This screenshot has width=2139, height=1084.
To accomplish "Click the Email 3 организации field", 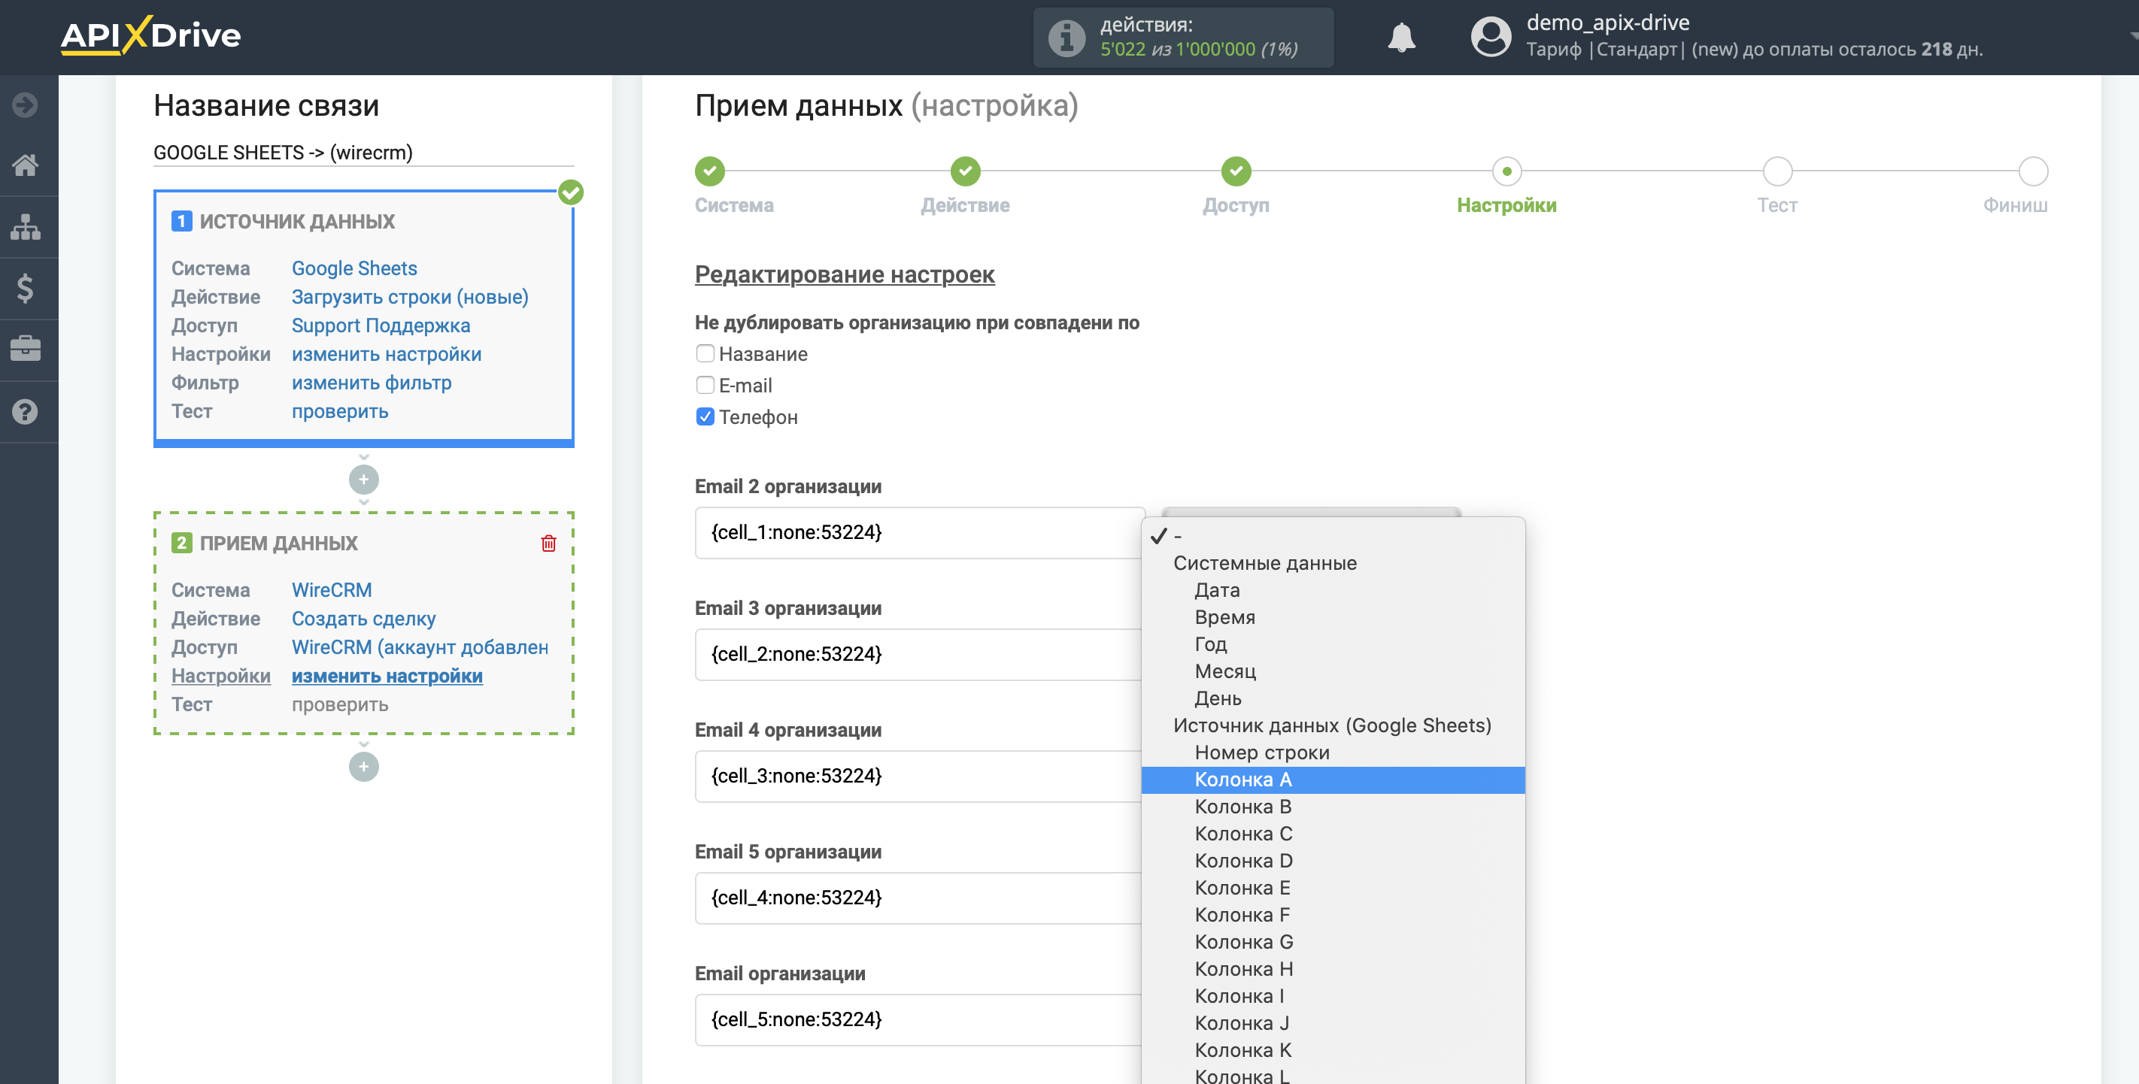I will click(918, 654).
